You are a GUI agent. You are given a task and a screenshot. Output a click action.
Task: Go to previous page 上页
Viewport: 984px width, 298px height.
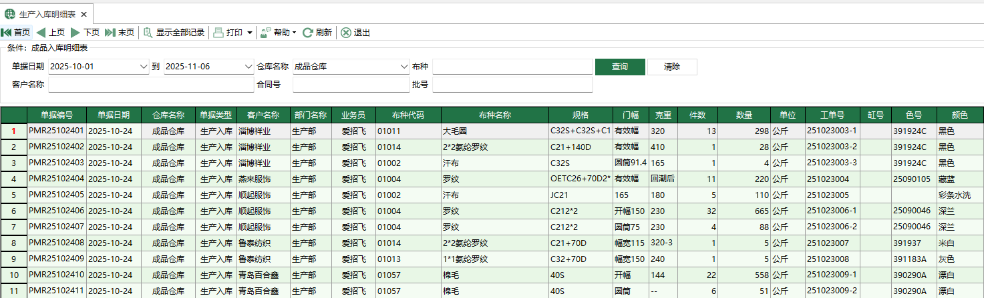coord(51,32)
